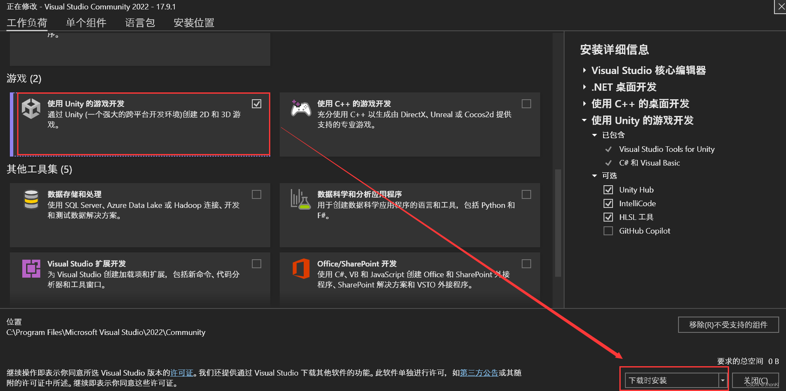Collapse the 已包含 section
The width and height of the screenshot is (786, 391).
pos(595,135)
